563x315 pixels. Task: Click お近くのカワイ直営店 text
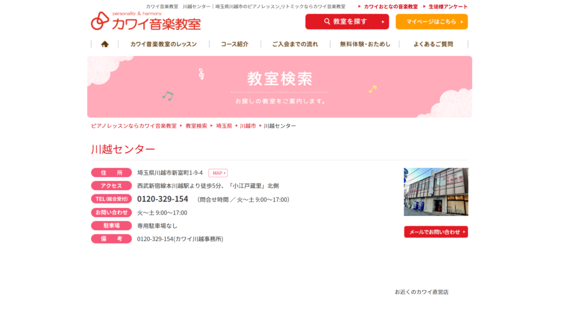[x=422, y=292]
